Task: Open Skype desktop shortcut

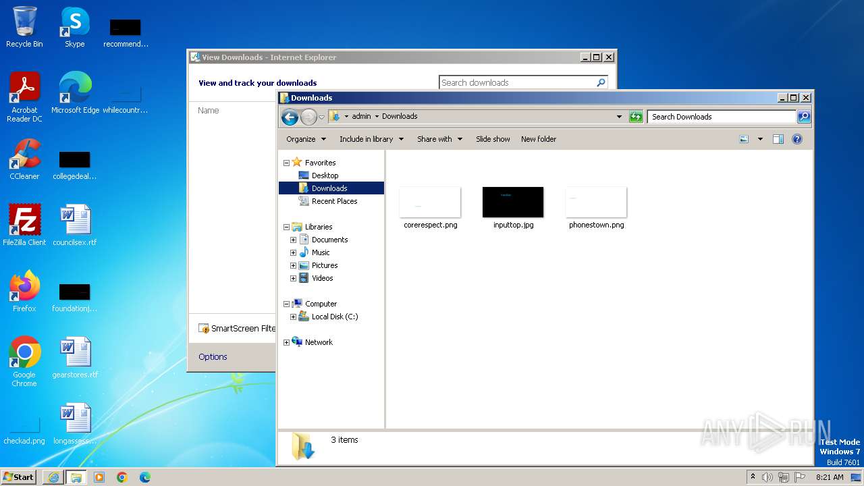Action: tap(75, 27)
